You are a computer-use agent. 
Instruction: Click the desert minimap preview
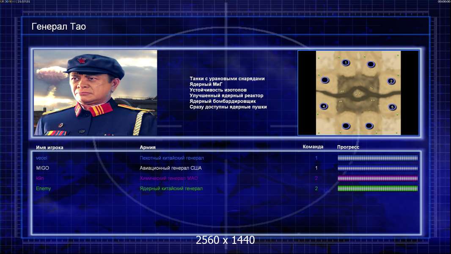358,93
